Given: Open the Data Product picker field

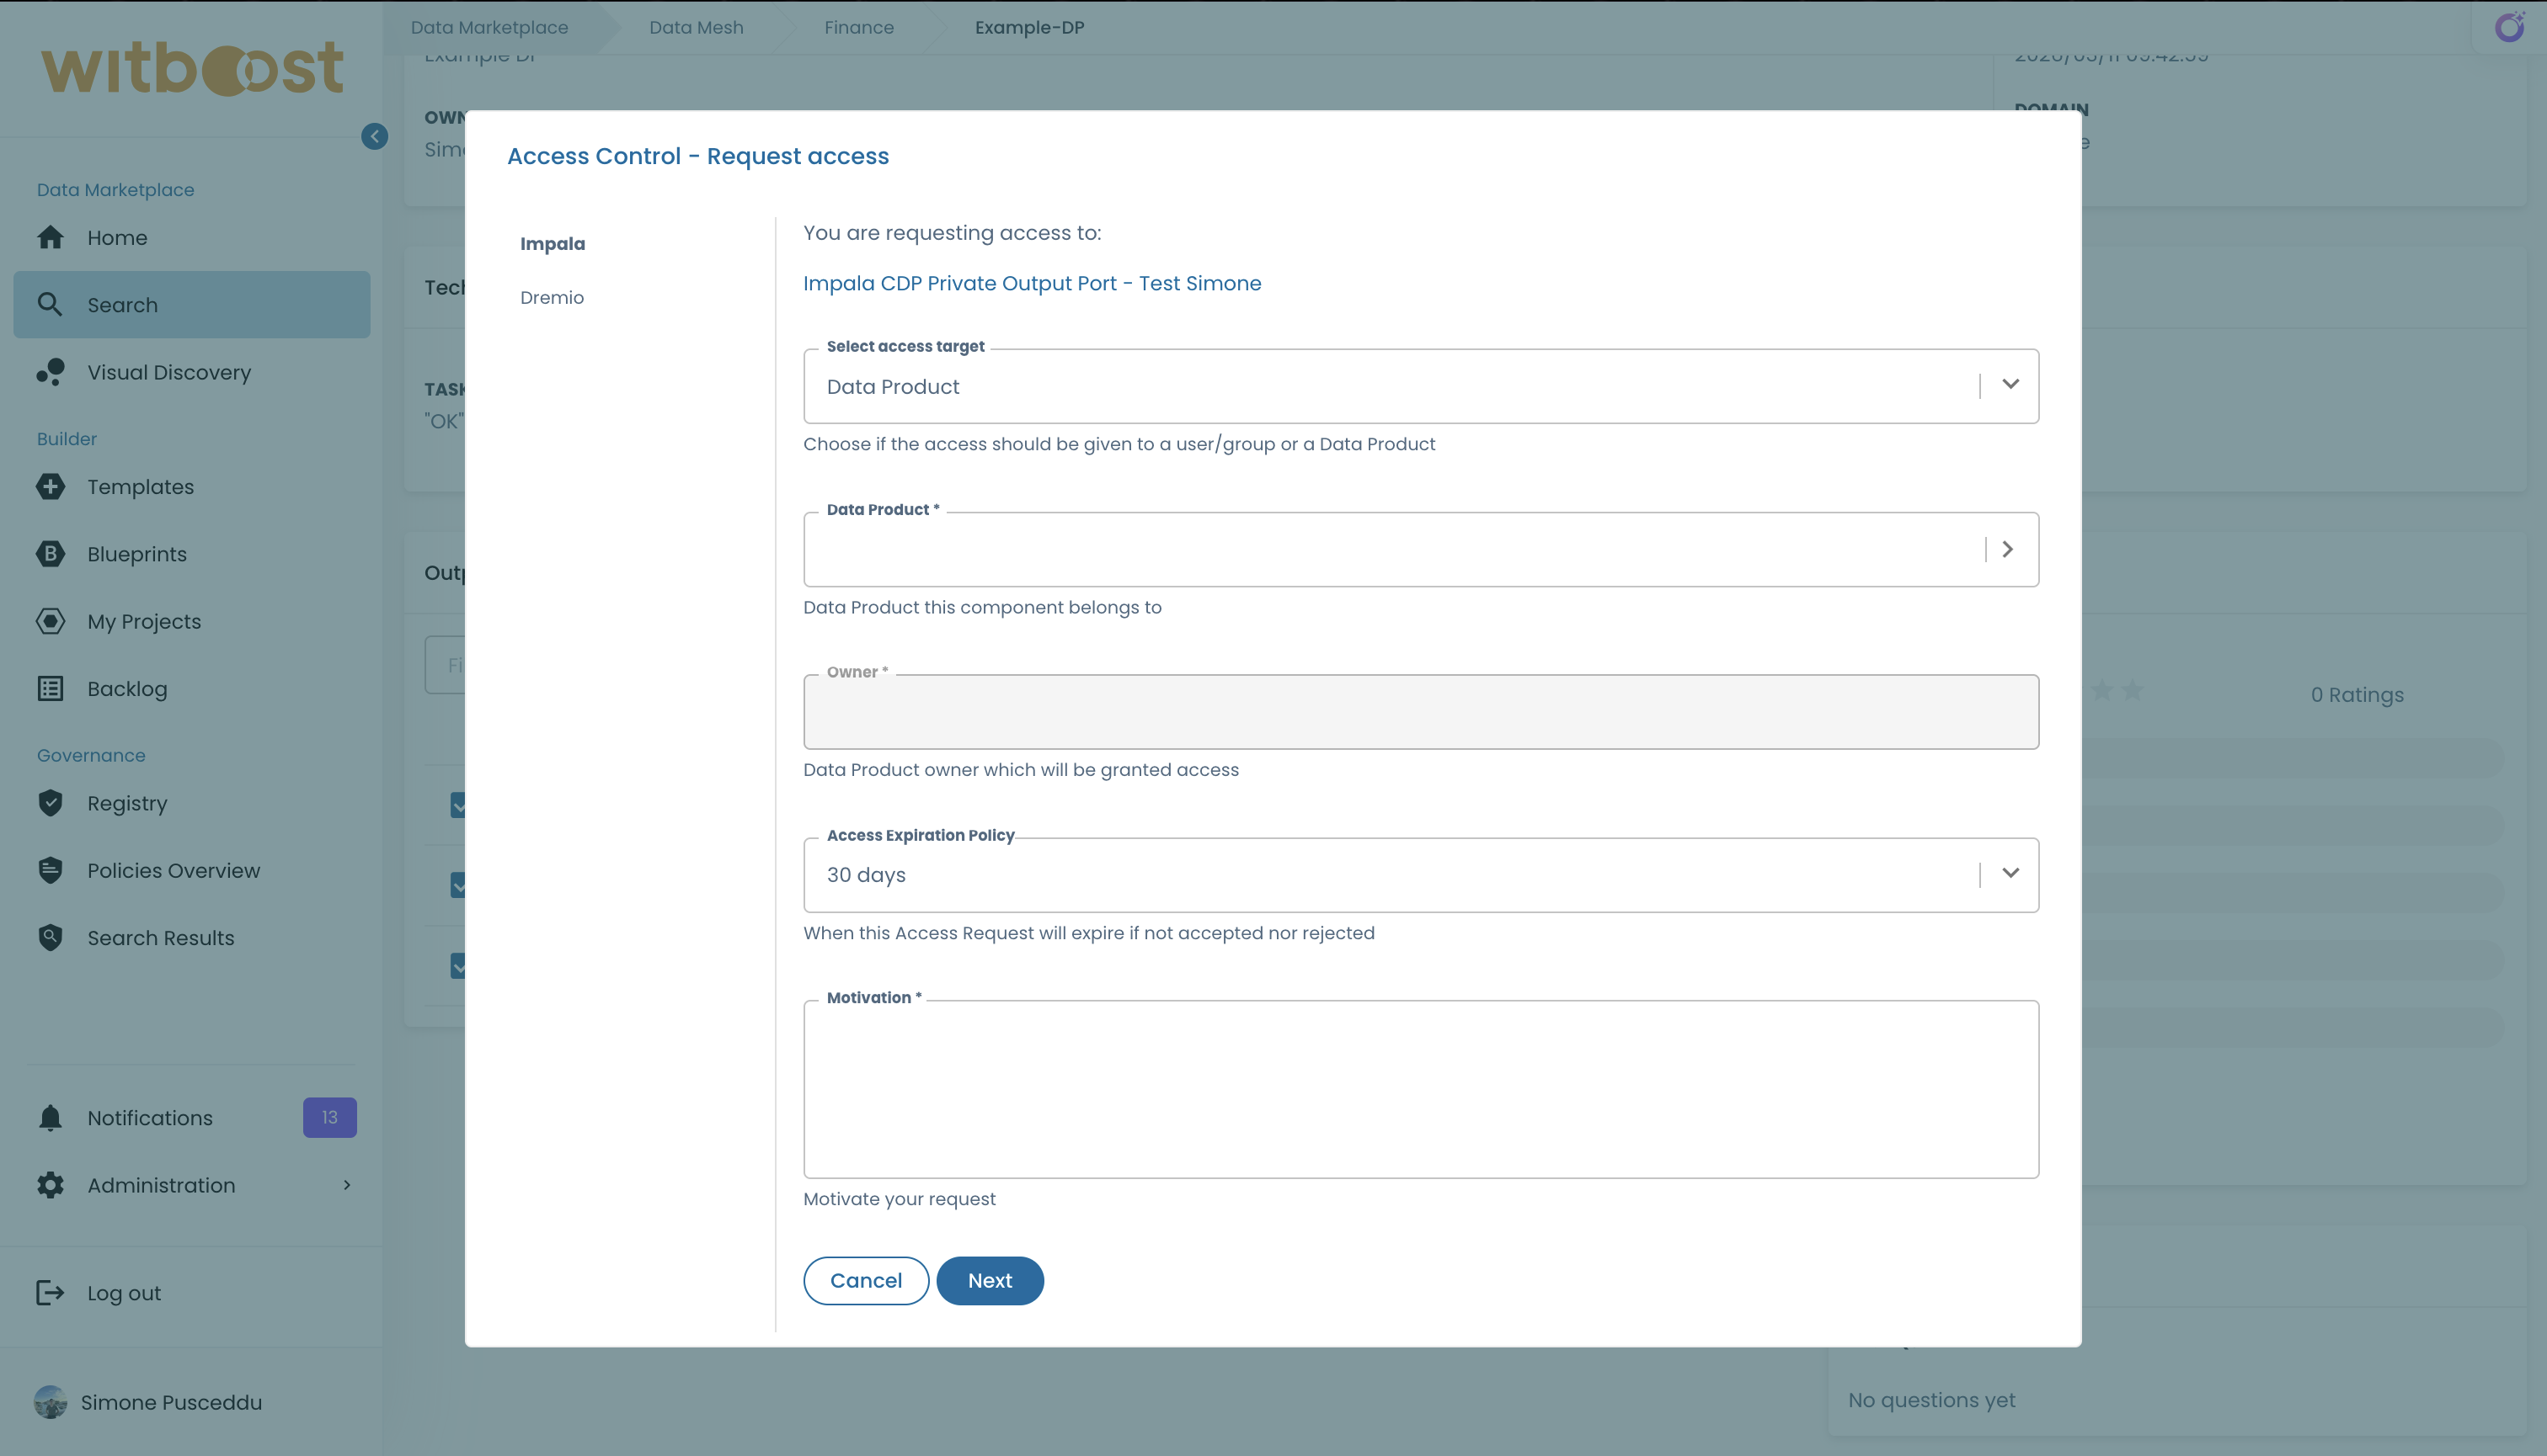Looking at the screenshot, I should click(x=1420, y=549).
